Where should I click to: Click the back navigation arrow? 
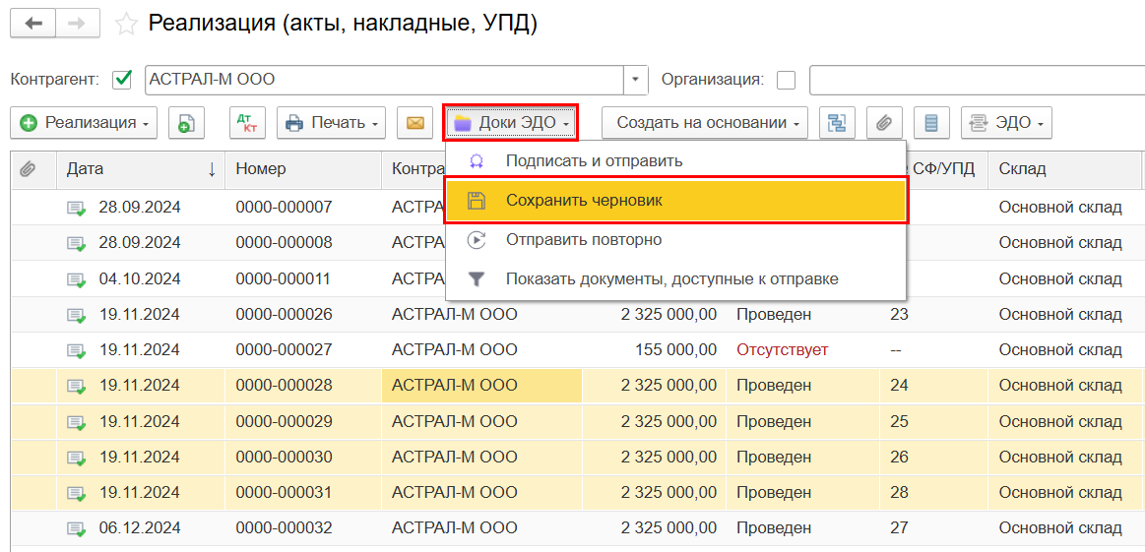click(x=33, y=24)
